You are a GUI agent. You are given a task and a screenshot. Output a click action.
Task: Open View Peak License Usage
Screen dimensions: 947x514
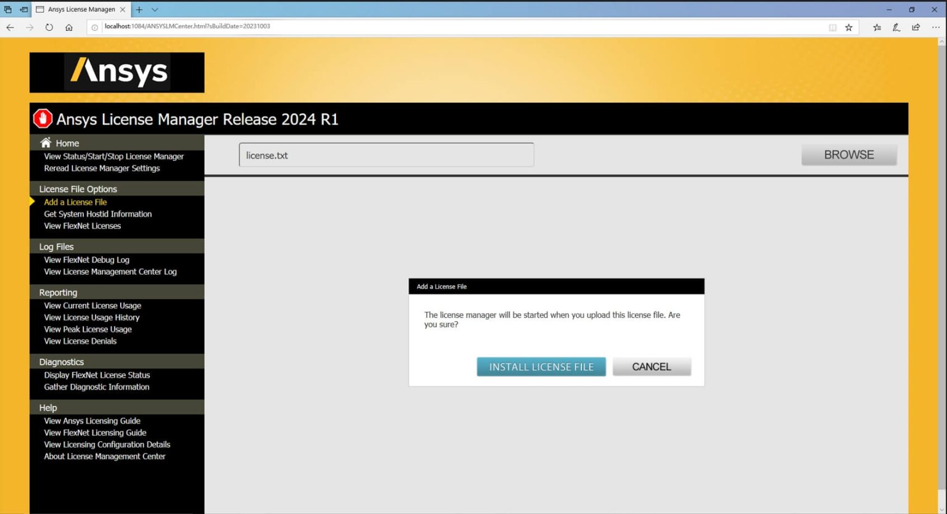(88, 329)
